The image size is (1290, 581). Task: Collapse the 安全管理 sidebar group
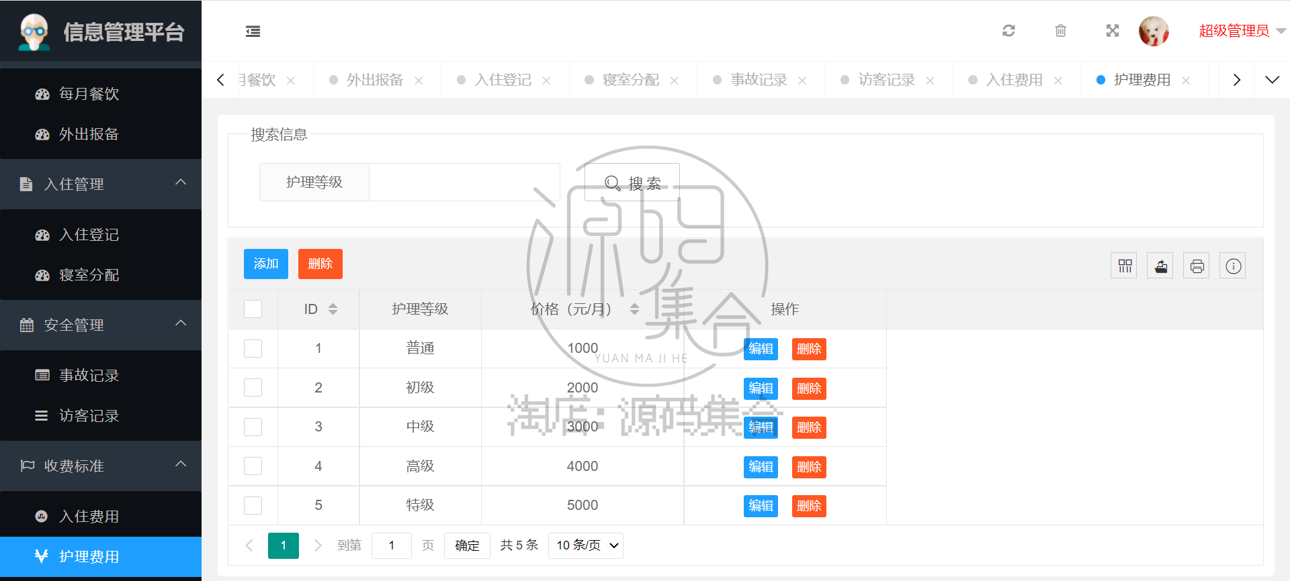click(x=101, y=325)
